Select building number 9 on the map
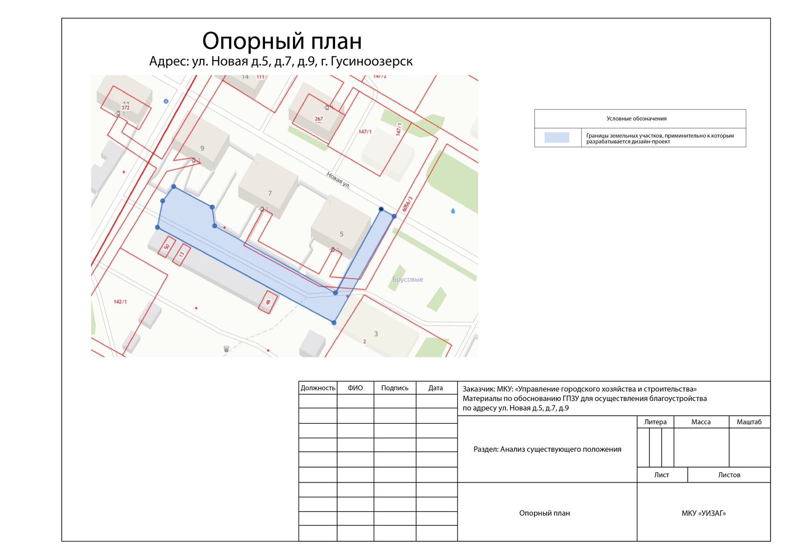Image resolution: width=785 pixels, height=555 pixels. coord(202,148)
